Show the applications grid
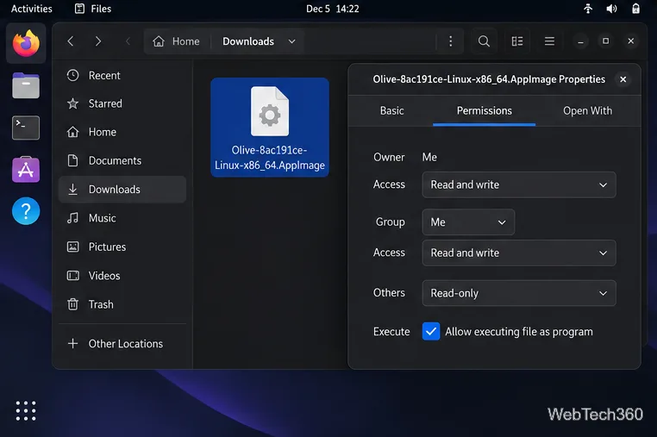This screenshot has width=657, height=437. coord(26,410)
